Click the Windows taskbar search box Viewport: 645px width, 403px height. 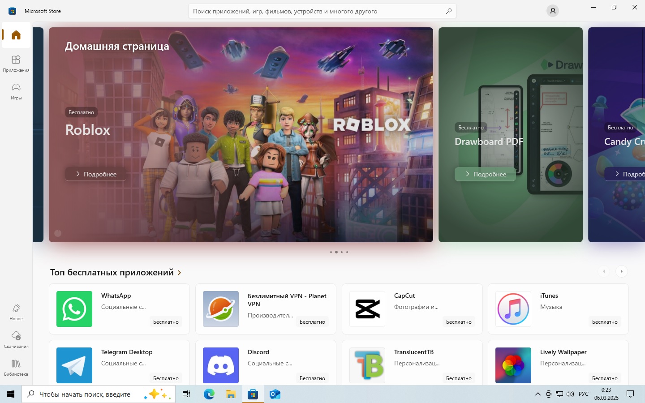coord(99,394)
